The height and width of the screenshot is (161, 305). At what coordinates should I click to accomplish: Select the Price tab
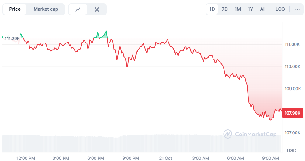(x=15, y=9)
